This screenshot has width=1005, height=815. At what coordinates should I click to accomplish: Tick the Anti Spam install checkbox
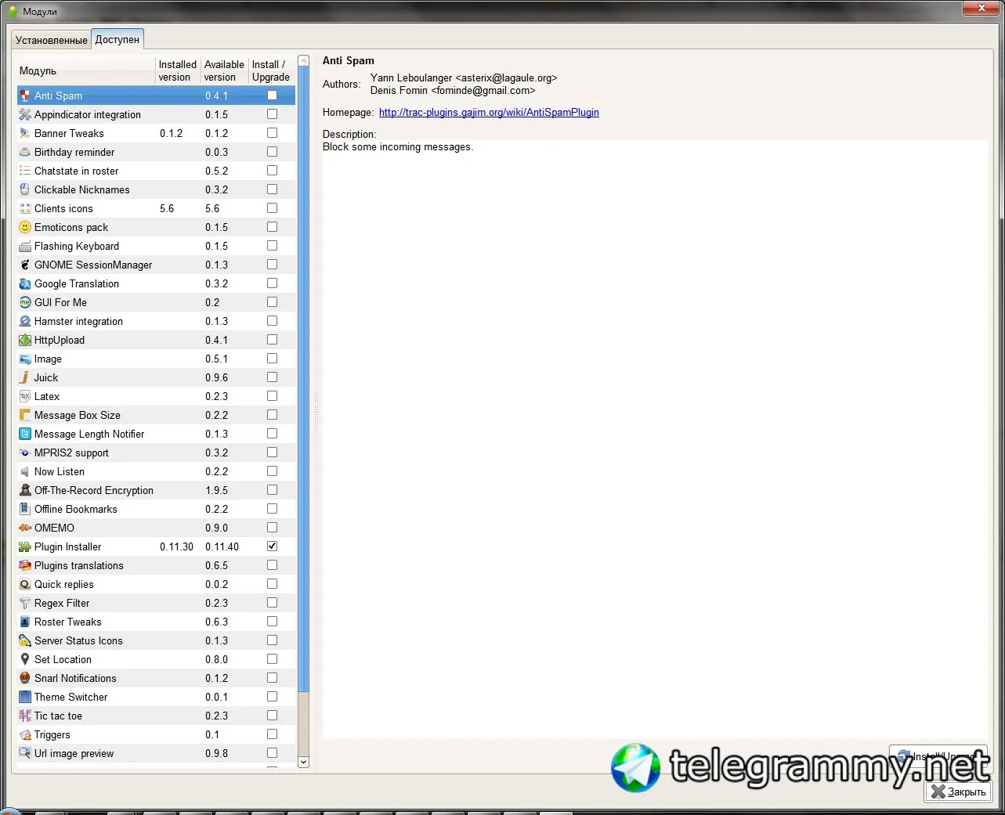(272, 96)
